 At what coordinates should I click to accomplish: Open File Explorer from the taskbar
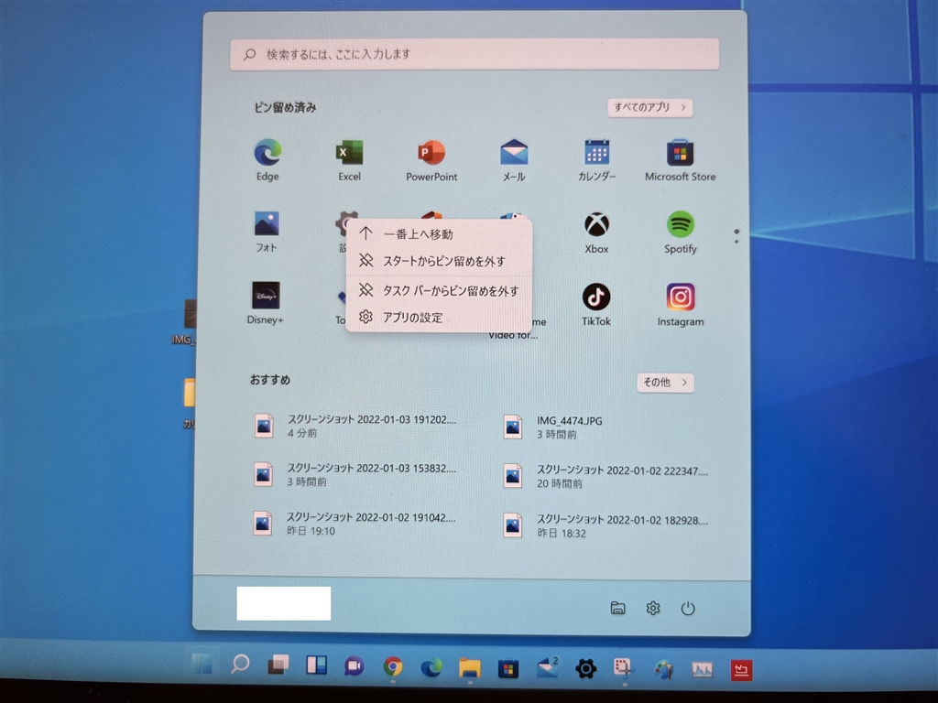click(x=470, y=667)
